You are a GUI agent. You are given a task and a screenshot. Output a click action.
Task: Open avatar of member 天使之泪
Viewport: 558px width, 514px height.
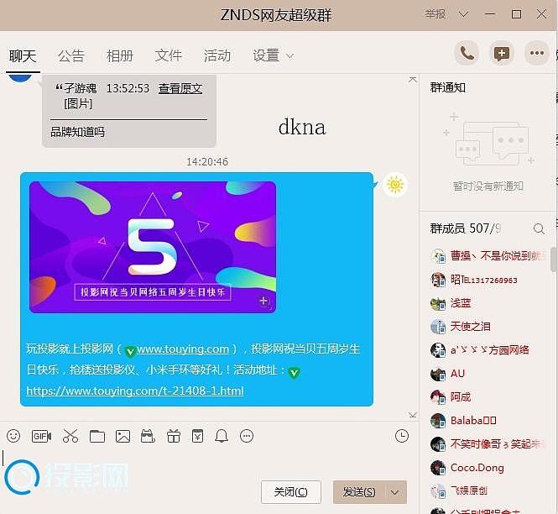(438, 327)
